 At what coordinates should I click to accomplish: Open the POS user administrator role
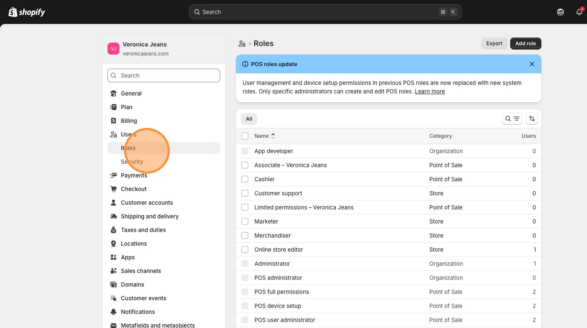[x=389, y=320]
